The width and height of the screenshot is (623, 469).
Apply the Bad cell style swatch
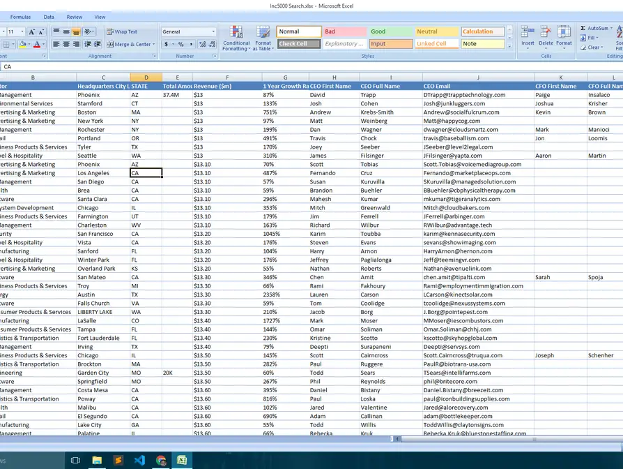(x=345, y=31)
